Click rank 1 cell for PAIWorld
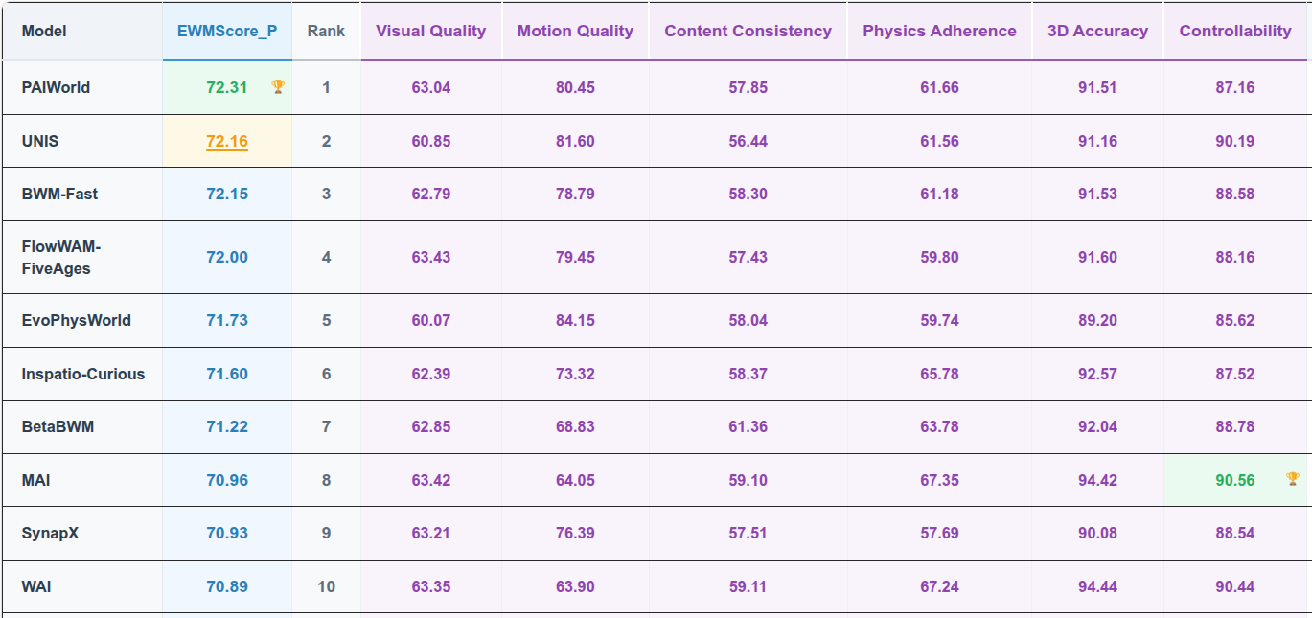 tap(326, 87)
